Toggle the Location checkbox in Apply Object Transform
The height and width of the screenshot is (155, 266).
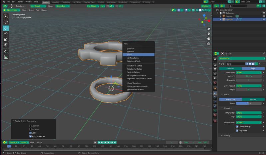pyautogui.click(x=30, y=126)
